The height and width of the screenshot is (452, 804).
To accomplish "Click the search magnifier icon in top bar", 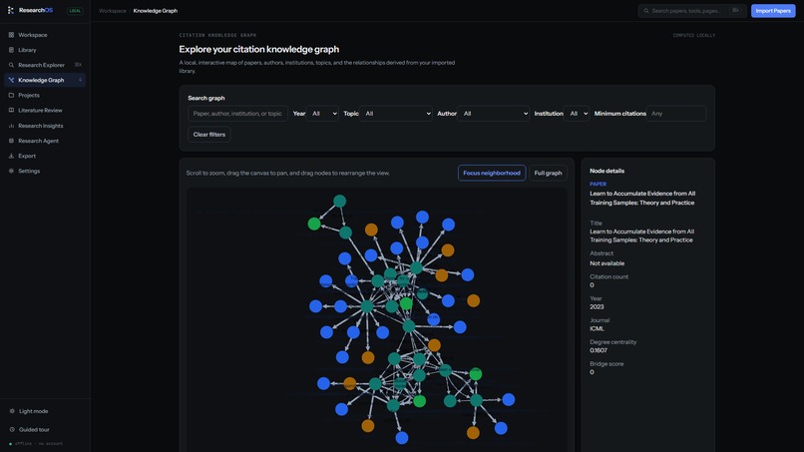I will click(x=646, y=11).
